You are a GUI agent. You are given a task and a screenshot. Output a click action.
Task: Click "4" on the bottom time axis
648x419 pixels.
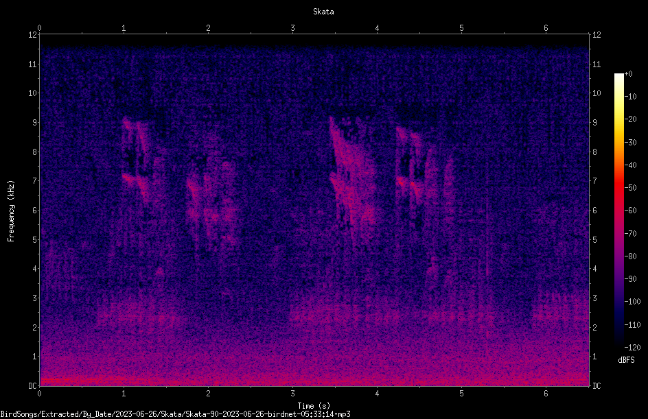[377, 394]
